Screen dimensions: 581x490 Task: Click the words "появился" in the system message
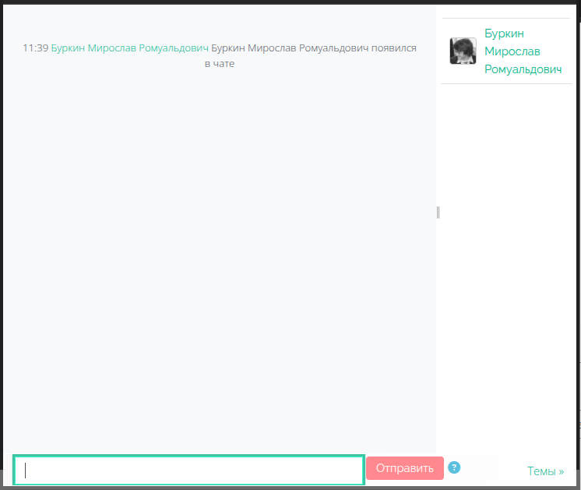point(394,48)
